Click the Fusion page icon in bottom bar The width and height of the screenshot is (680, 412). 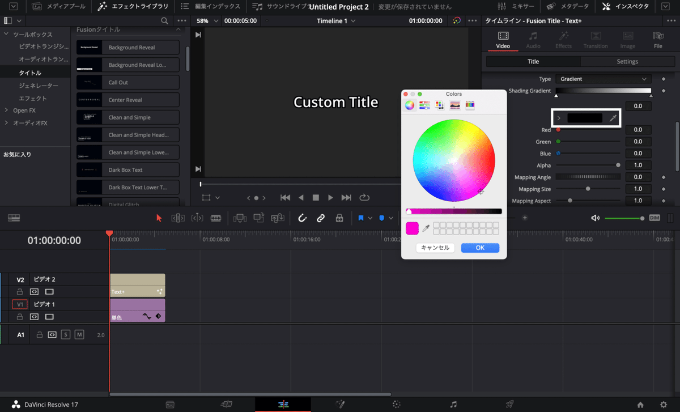point(341,405)
